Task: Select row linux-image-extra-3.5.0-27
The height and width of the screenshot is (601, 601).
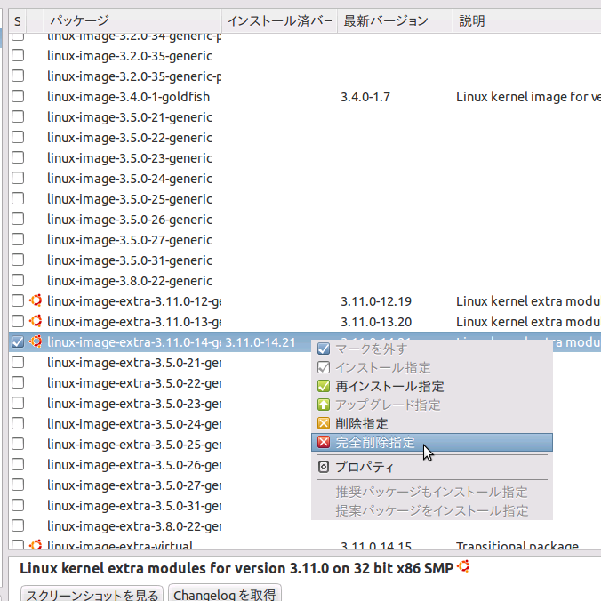Action: 305,485
